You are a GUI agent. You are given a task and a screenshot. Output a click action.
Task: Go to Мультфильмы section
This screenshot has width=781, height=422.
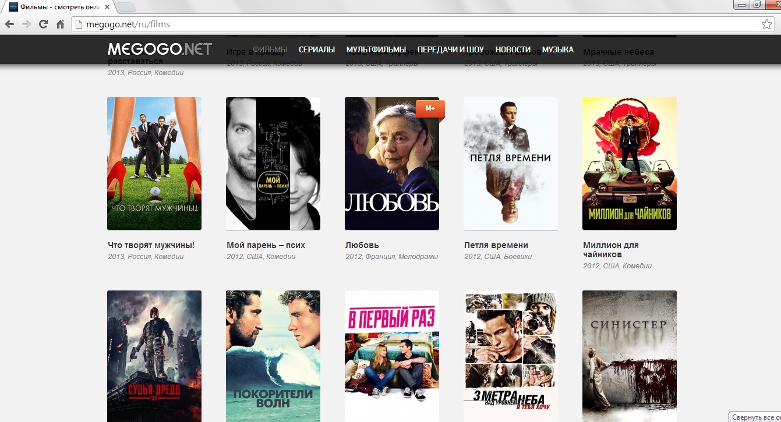tap(376, 49)
